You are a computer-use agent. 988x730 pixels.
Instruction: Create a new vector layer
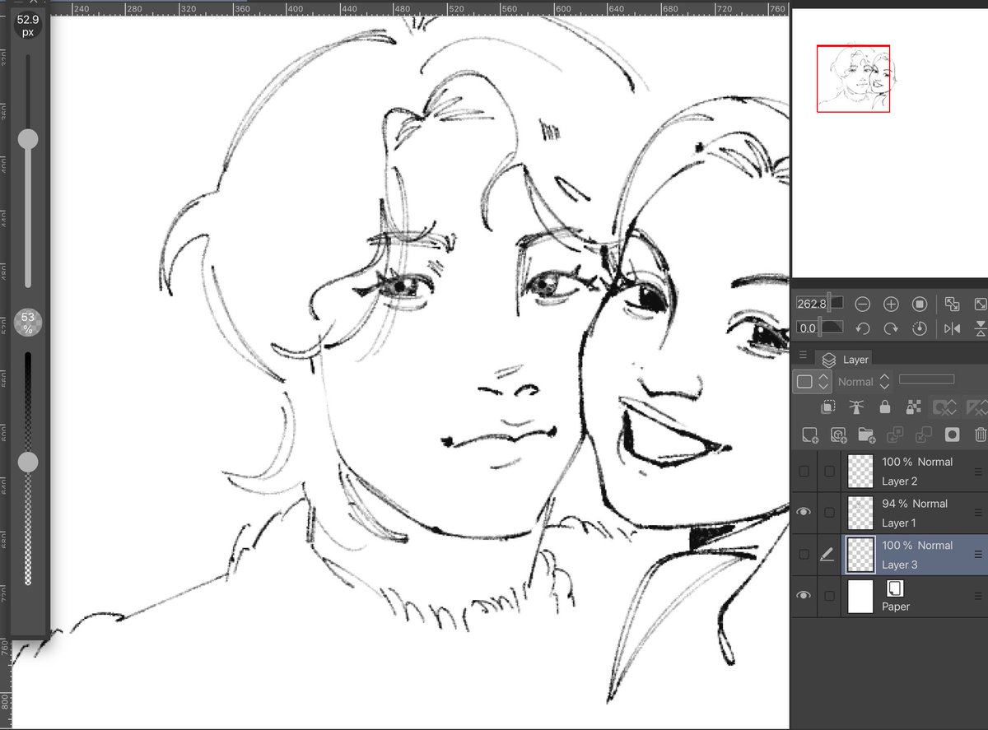click(838, 435)
